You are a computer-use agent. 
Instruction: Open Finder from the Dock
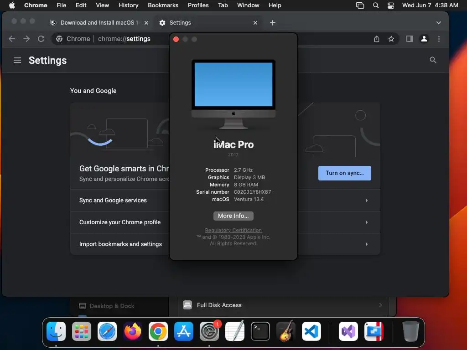[56, 331]
